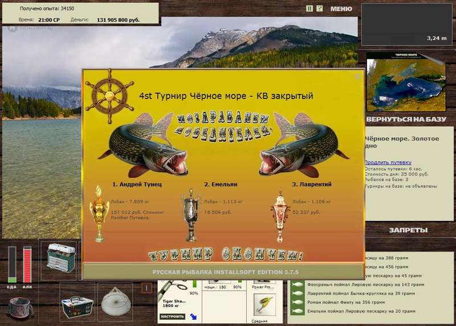Close the tournament results popup
The image size is (456, 326).
[x=357, y=76]
